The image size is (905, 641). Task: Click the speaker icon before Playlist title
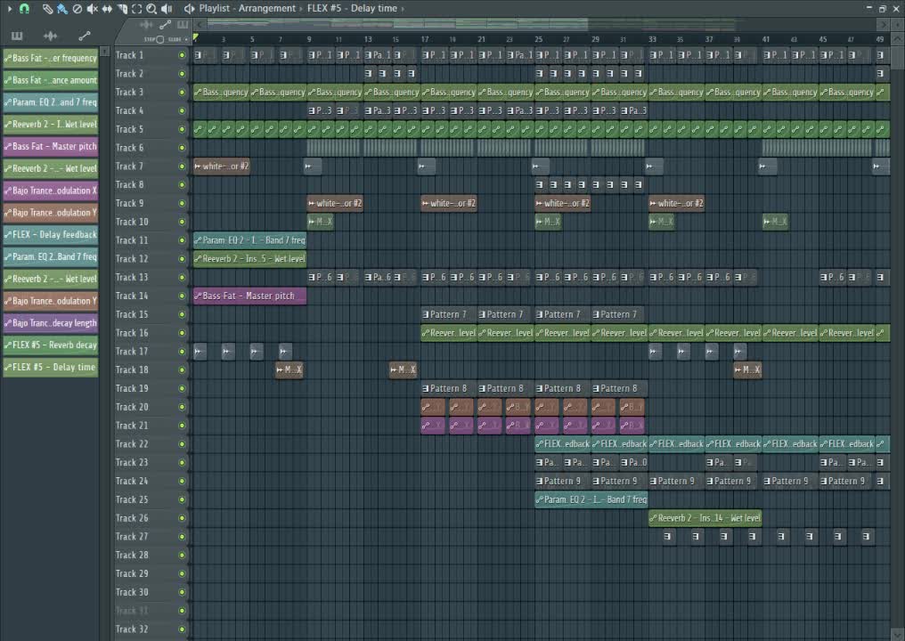pos(189,9)
